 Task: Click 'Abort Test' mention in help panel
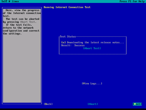click(27, 22)
